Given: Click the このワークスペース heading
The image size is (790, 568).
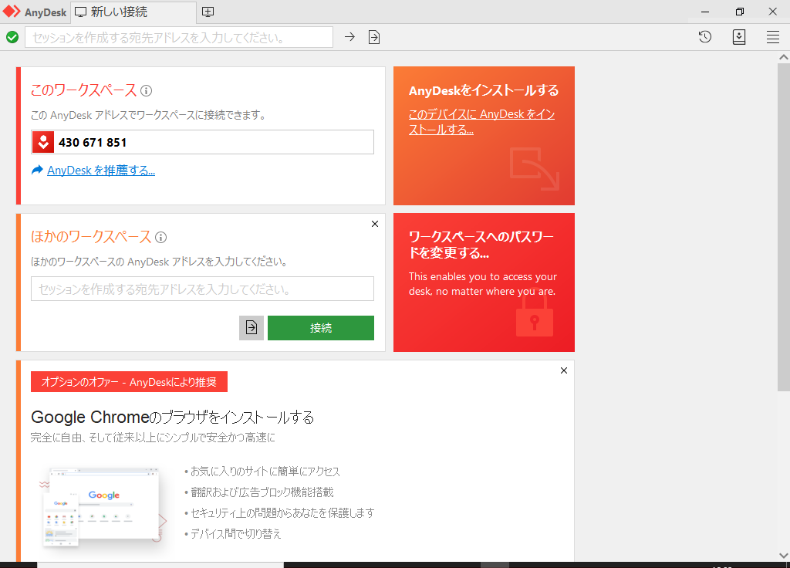Looking at the screenshot, I should (x=83, y=90).
